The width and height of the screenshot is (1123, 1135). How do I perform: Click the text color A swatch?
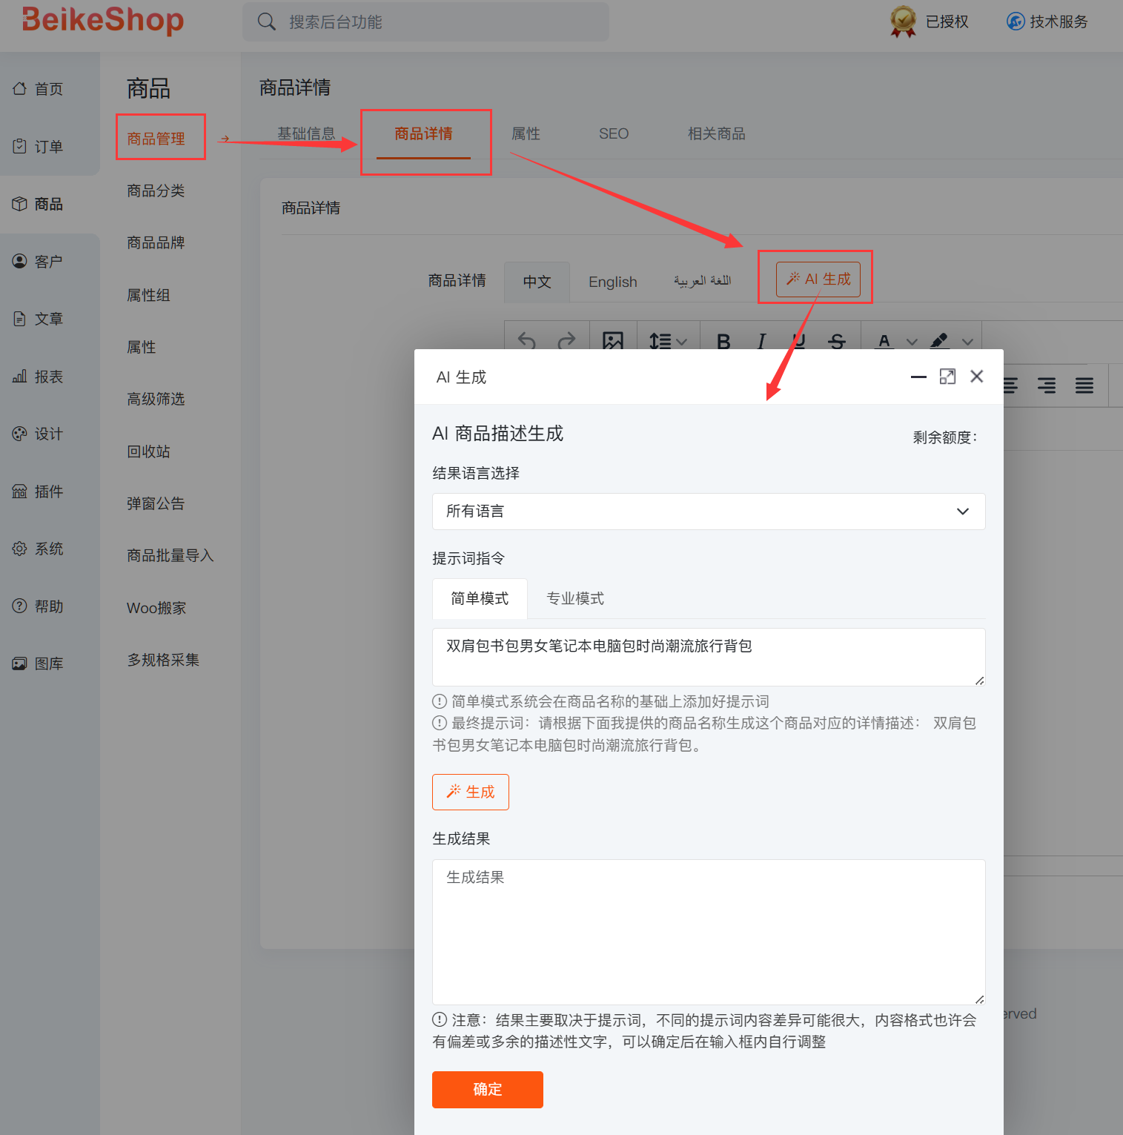(884, 341)
